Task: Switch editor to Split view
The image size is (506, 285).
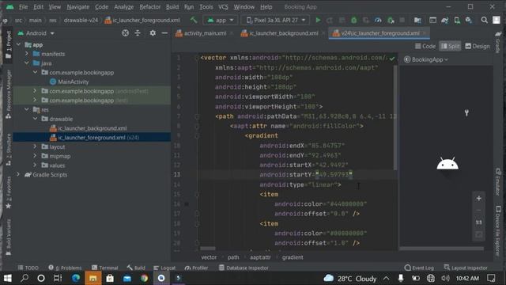Action: point(450,46)
